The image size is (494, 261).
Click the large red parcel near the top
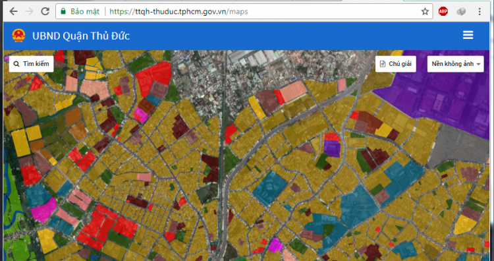[x=153, y=77]
